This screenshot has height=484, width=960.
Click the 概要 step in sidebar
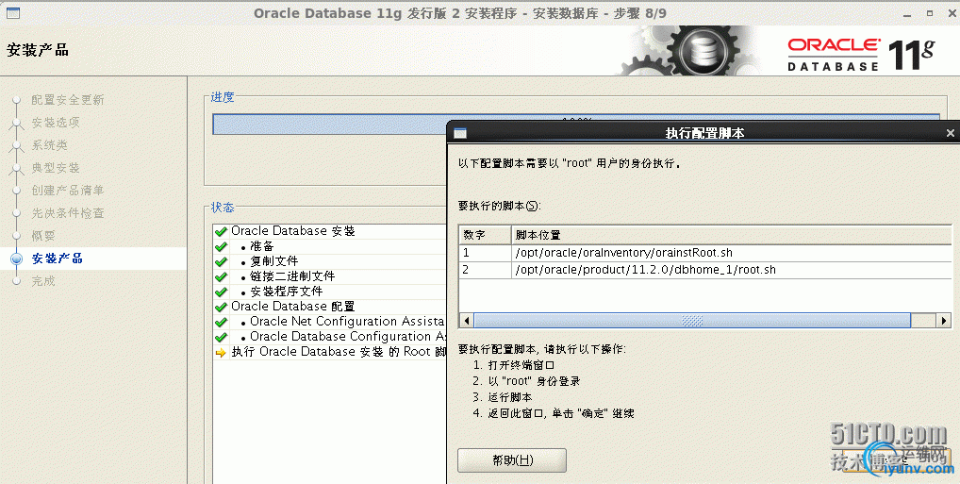(43, 236)
